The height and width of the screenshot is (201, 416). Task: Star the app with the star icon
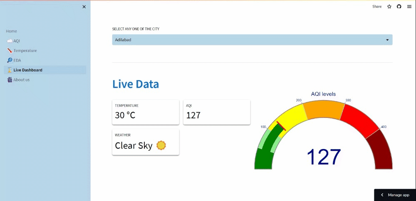tap(389, 7)
